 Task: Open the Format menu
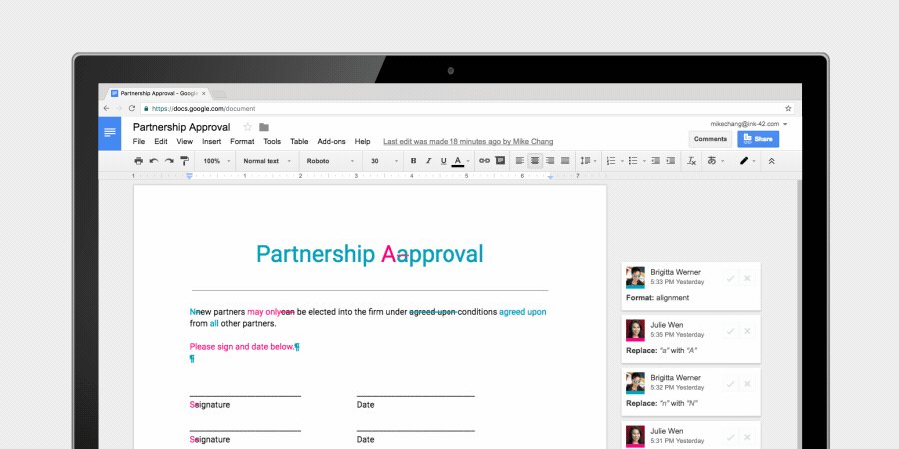click(x=242, y=141)
